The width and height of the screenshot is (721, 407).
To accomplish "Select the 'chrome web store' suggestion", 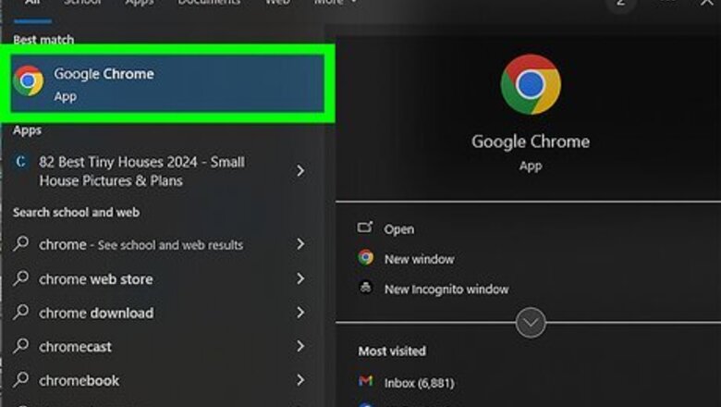I will [95, 279].
